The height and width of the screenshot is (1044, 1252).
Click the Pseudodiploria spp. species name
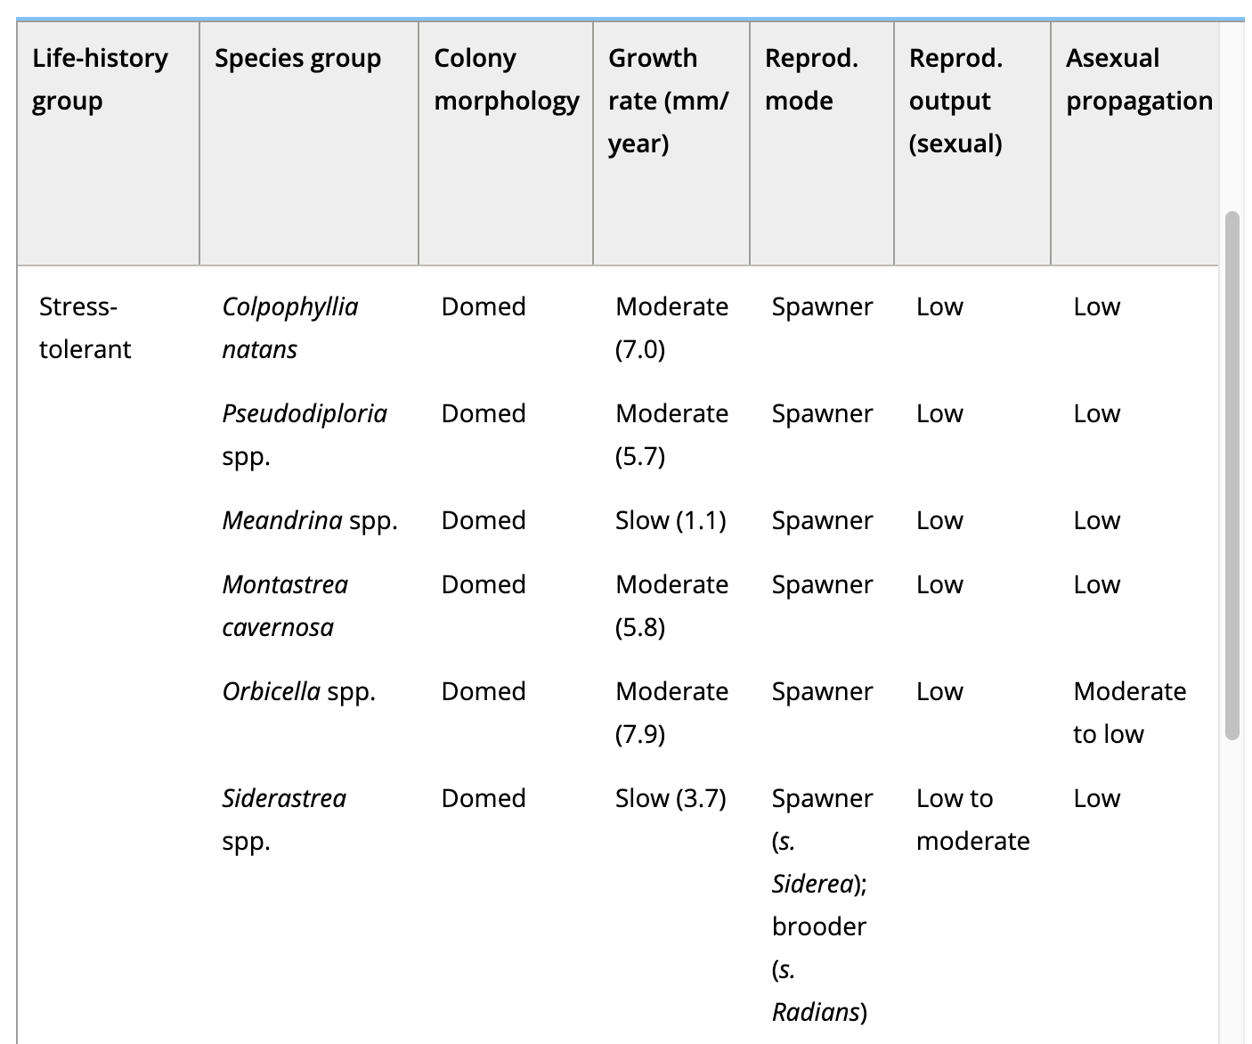click(x=305, y=435)
